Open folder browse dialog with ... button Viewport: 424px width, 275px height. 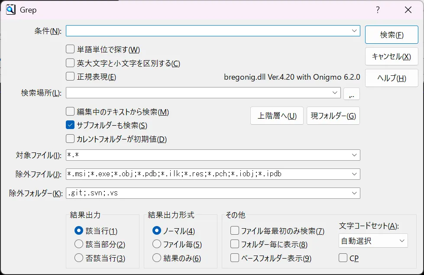(x=351, y=94)
